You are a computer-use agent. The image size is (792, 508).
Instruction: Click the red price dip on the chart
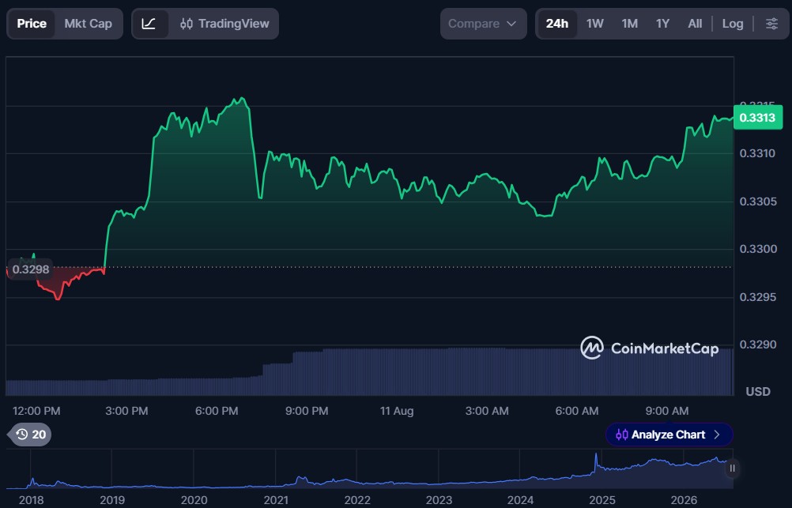point(58,297)
